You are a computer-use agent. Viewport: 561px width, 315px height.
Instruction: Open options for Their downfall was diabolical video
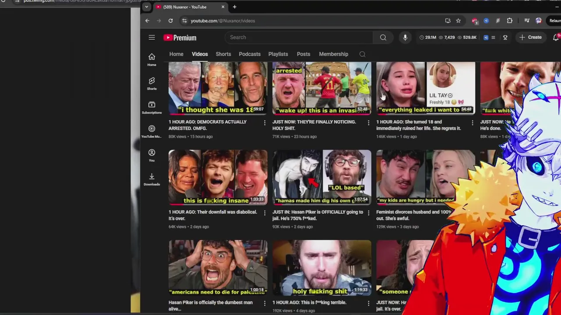pyautogui.click(x=264, y=213)
